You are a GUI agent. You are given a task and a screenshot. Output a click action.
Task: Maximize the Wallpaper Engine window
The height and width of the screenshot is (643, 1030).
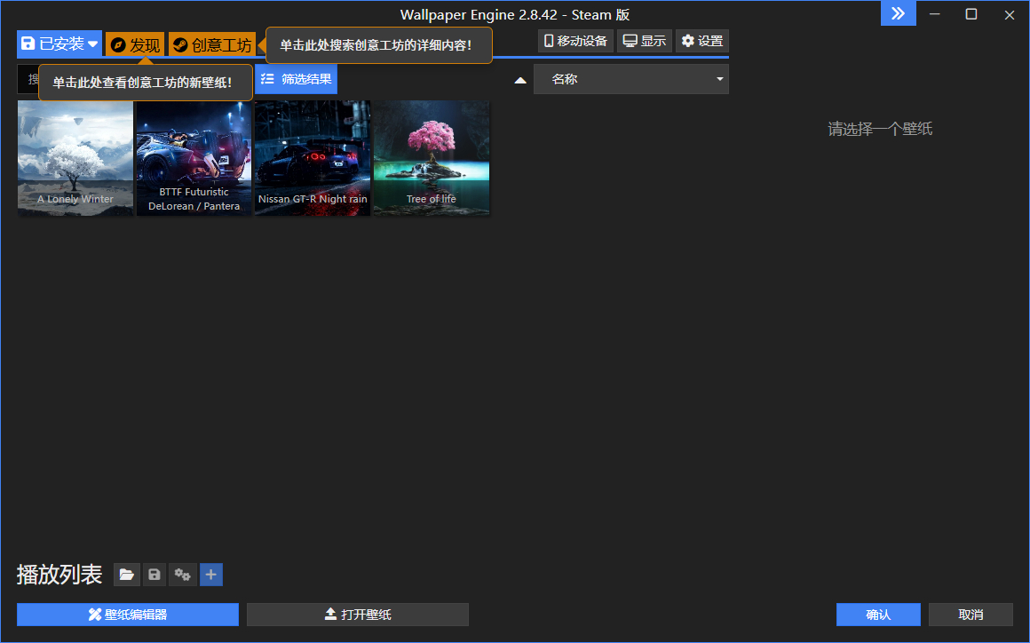971,14
